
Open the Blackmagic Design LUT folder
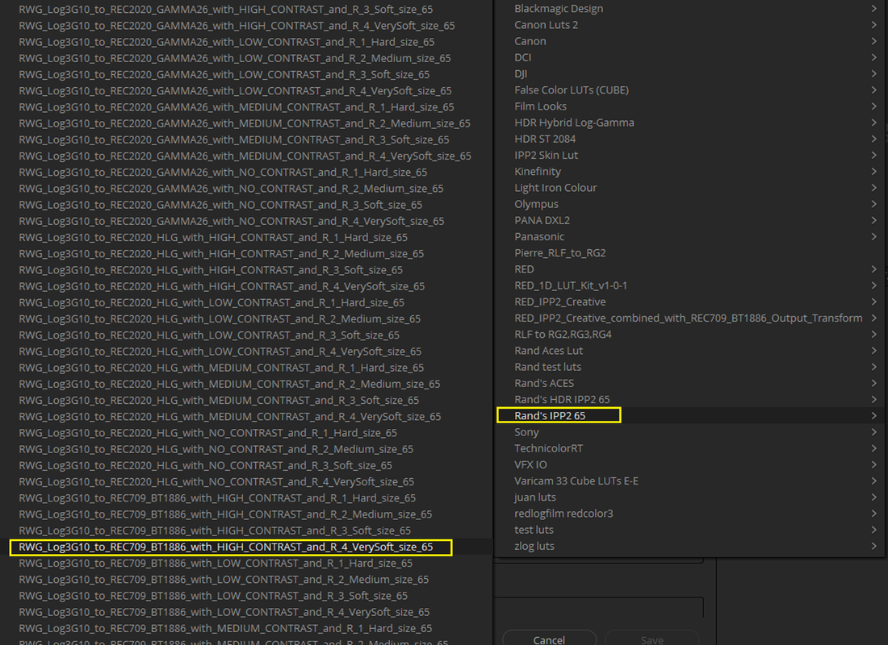click(x=689, y=9)
